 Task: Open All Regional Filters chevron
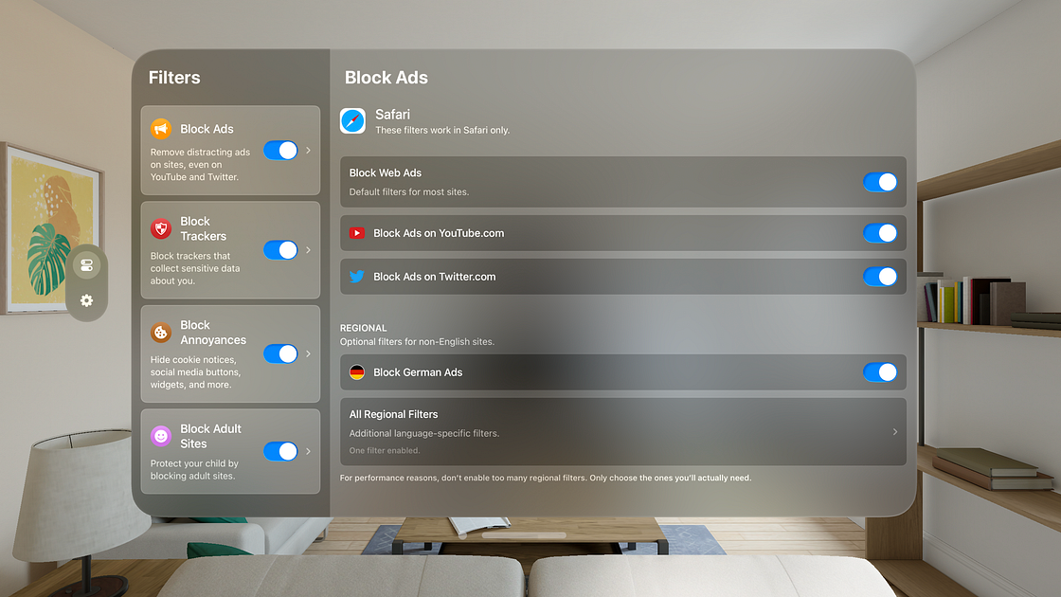click(895, 432)
